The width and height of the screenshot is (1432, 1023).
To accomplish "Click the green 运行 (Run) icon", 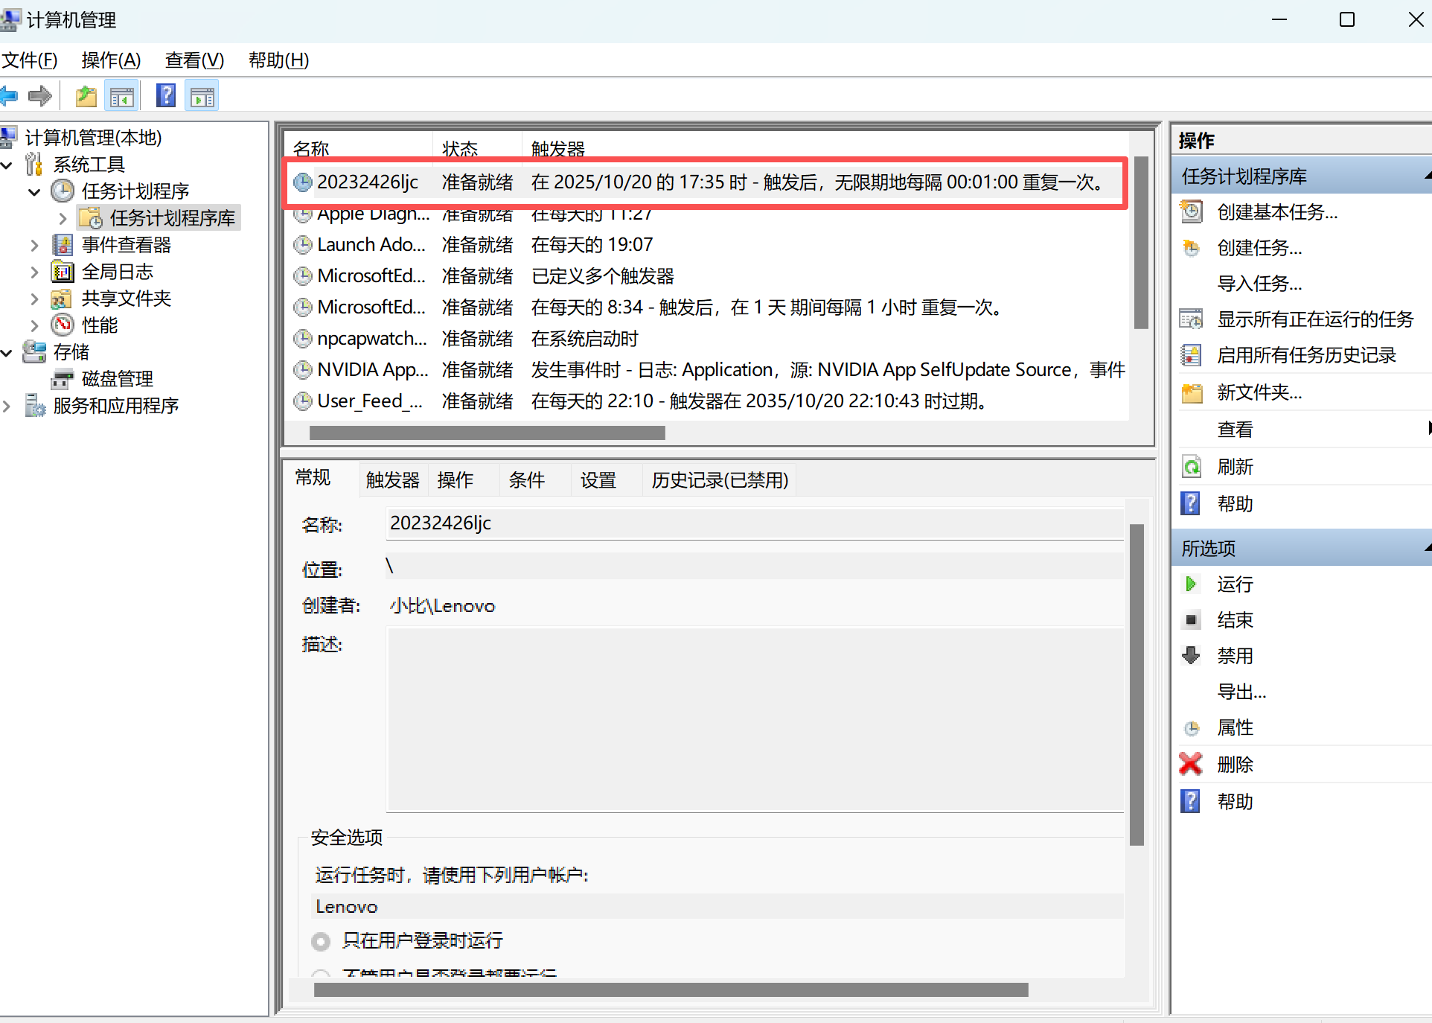I will (1191, 584).
